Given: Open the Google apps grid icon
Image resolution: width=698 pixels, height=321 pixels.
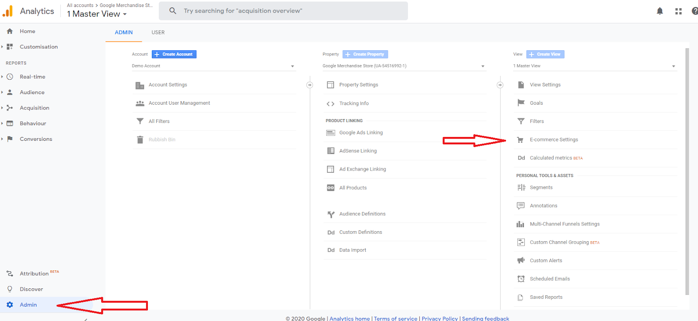Looking at the screenshot, I should pyautogui.click(x=678, y=11).
